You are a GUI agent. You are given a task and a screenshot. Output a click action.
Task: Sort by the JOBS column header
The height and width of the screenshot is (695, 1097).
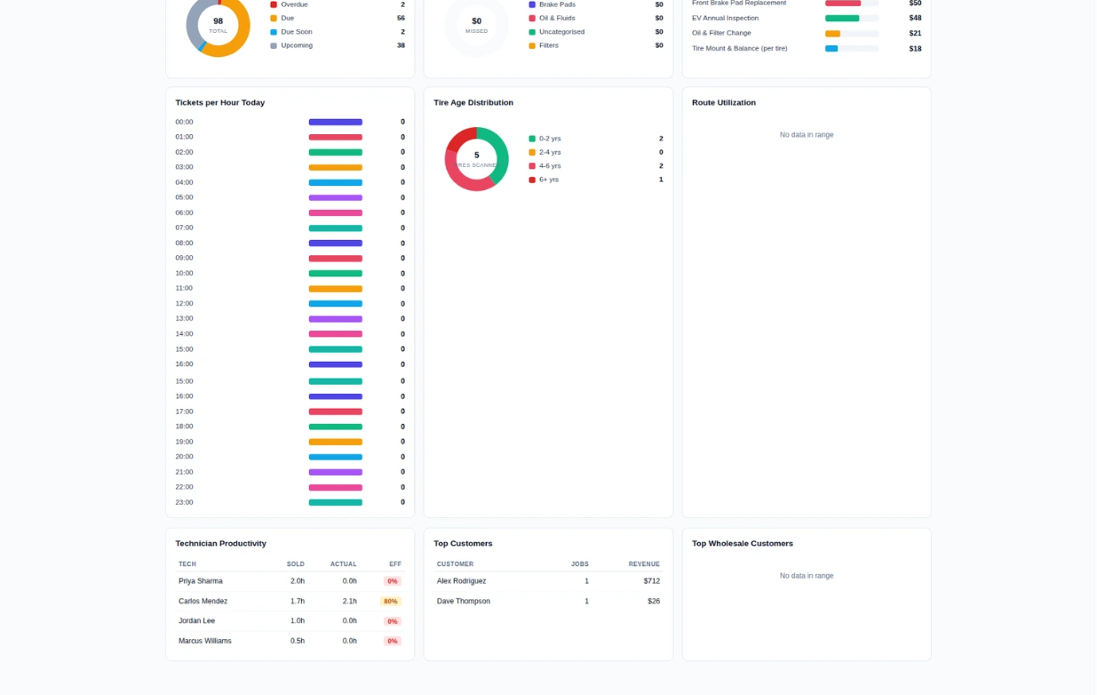[x=580, y=564]
